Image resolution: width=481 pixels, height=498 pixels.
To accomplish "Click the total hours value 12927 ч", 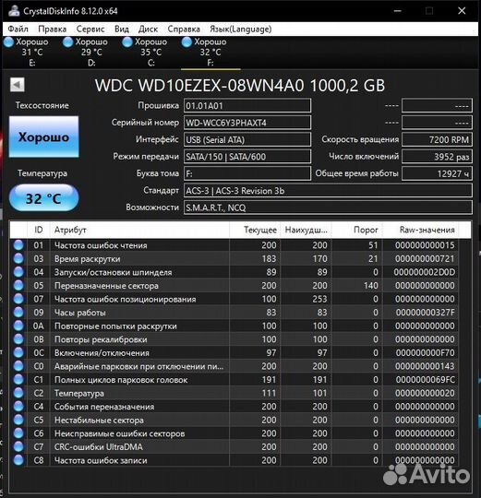I will (x=437, y=173).
